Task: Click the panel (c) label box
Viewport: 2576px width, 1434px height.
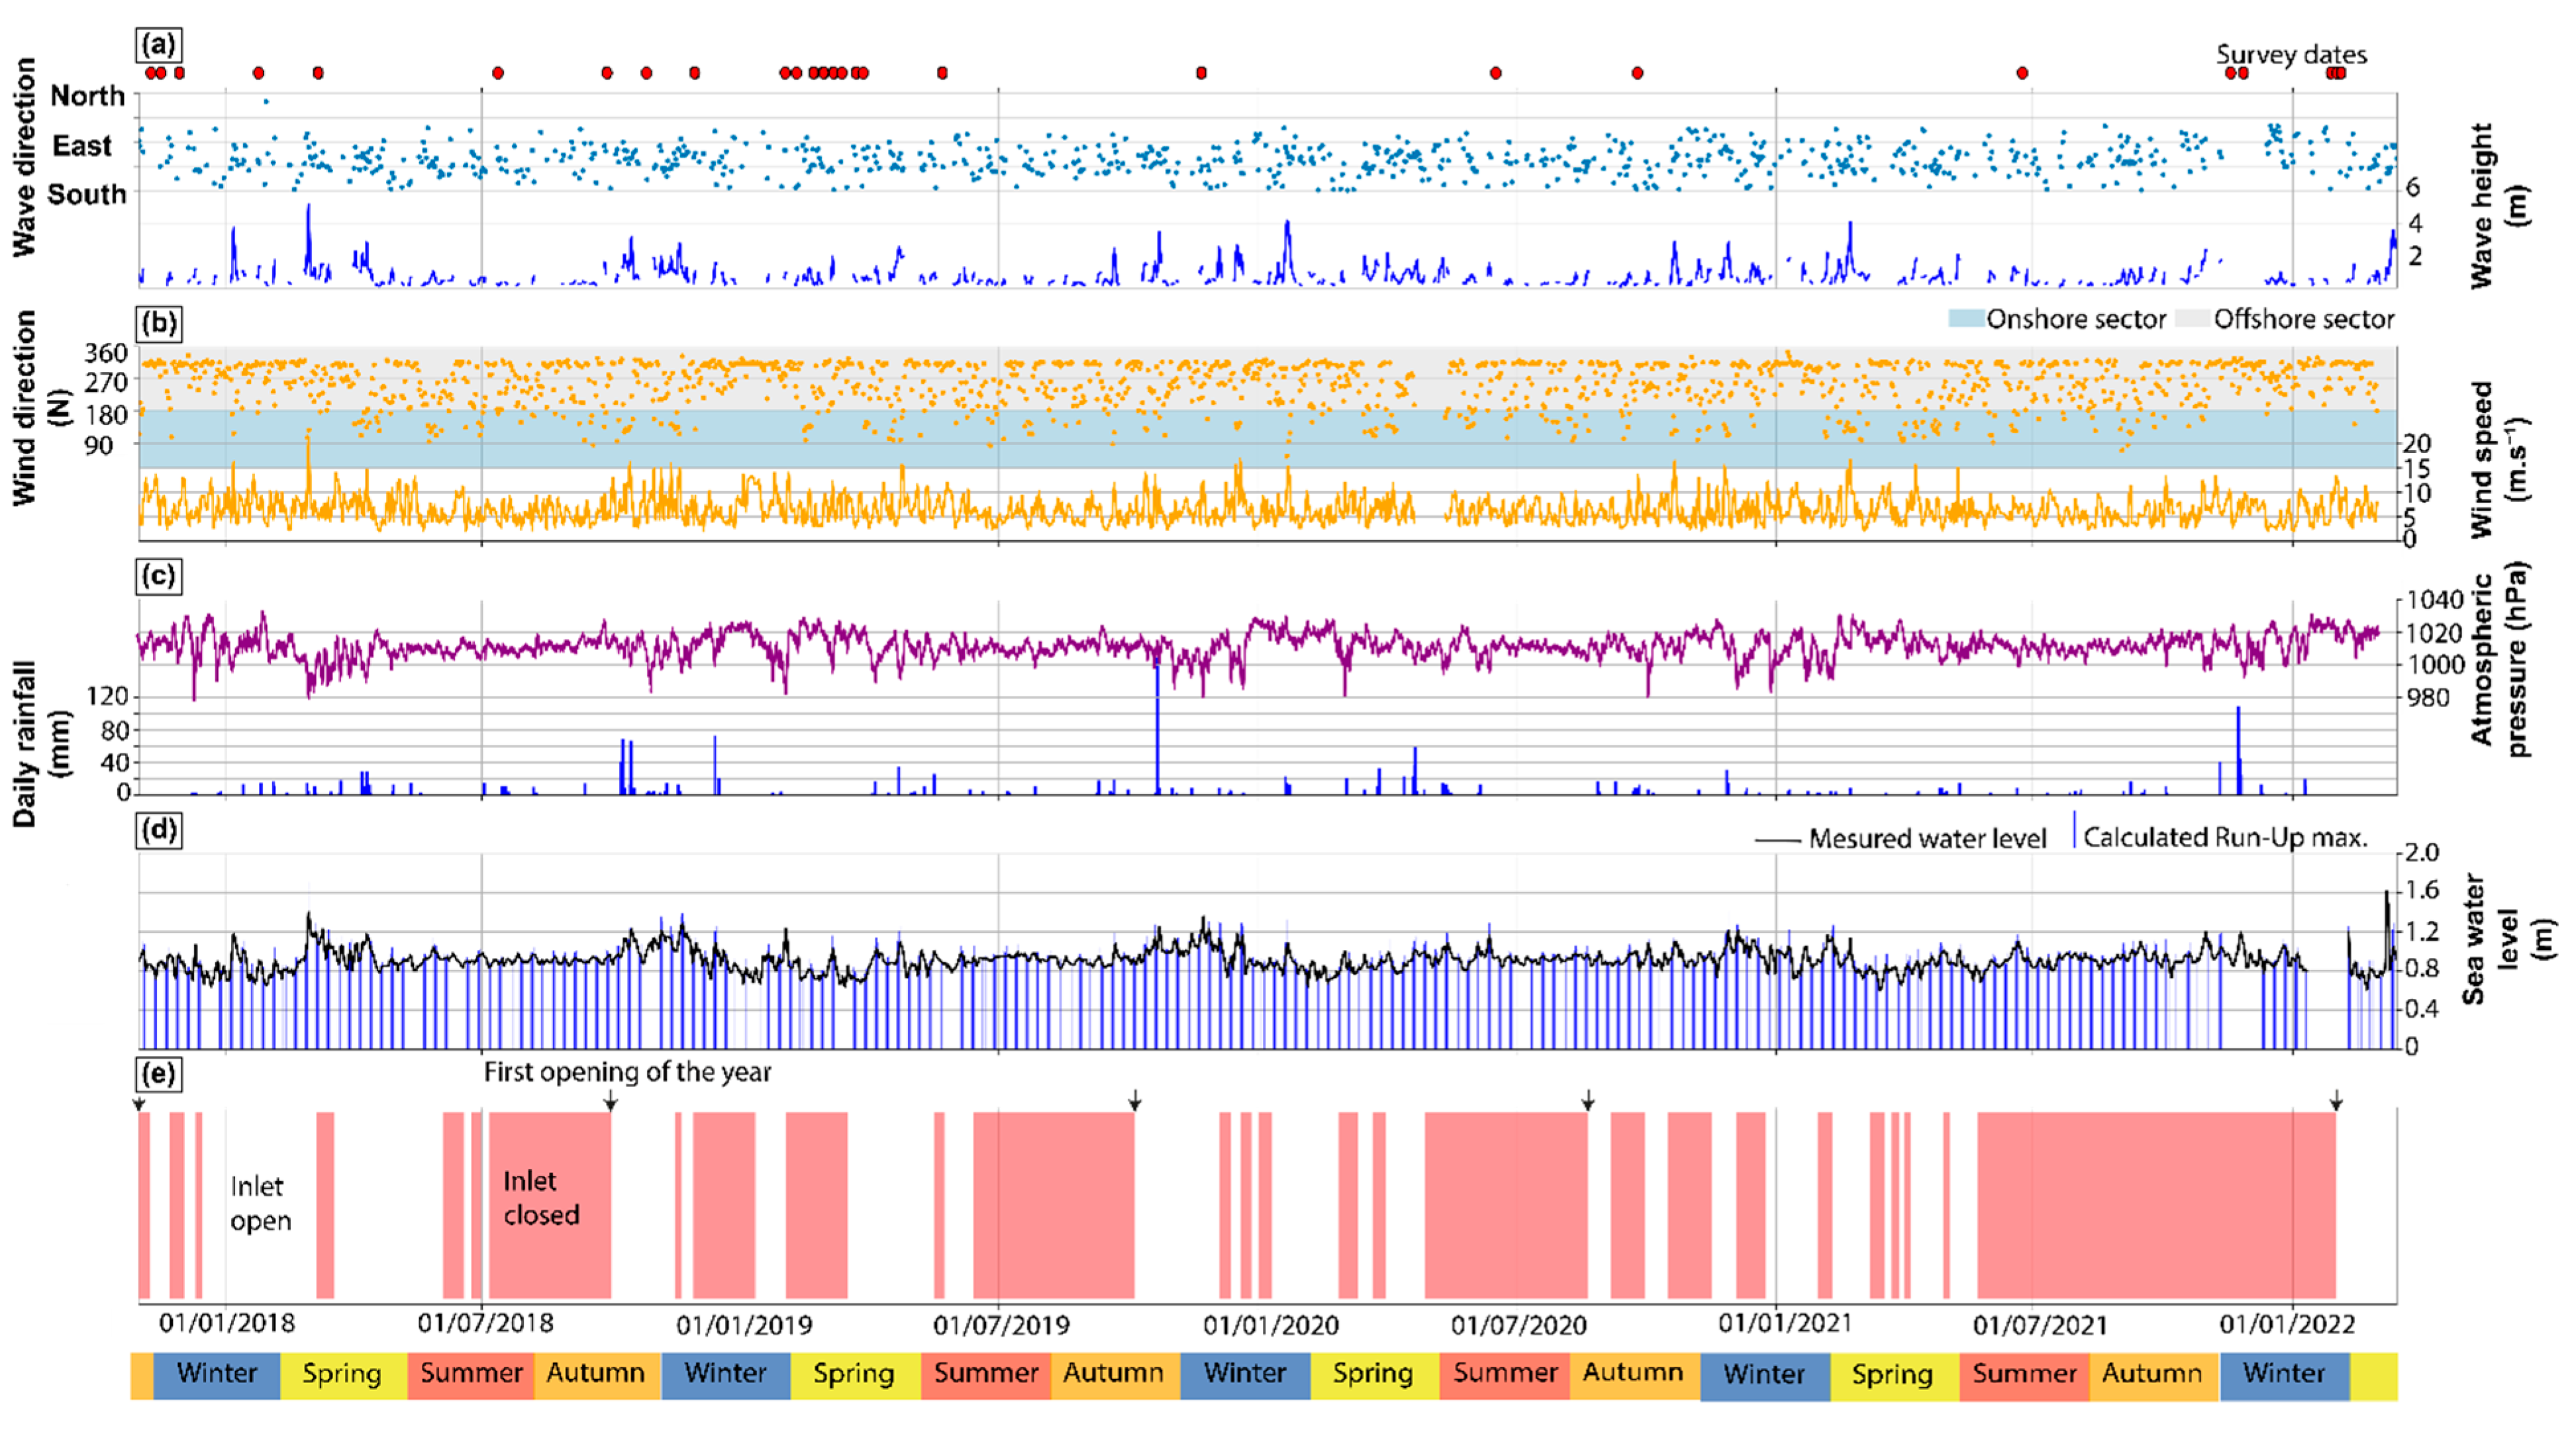Action: click(159, 576)
